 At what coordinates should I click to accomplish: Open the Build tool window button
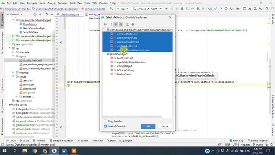click(111, 140)
